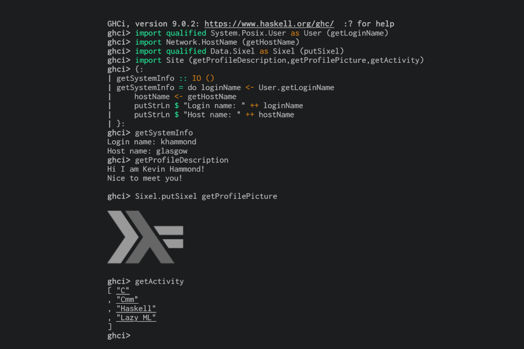Click the ":? for help" text
Image resolution: width=524 pixels, height=349 pixels.
(x=369, y=24)
